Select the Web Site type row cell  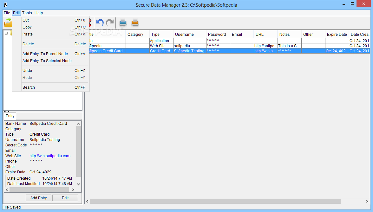click(x=161, y=46)
